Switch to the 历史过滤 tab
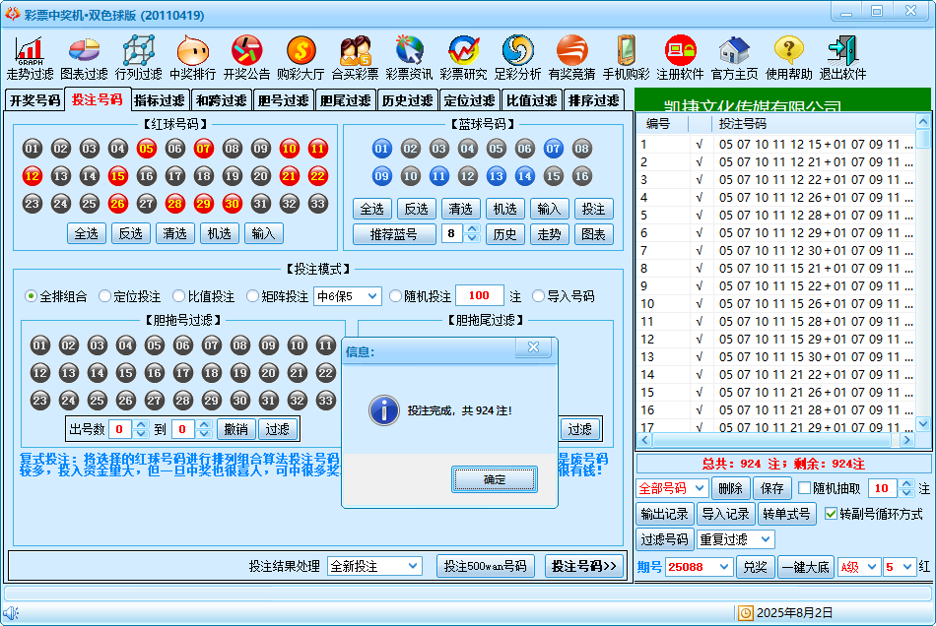The width and height of the screenshot is (936, 626). point(407,100)
